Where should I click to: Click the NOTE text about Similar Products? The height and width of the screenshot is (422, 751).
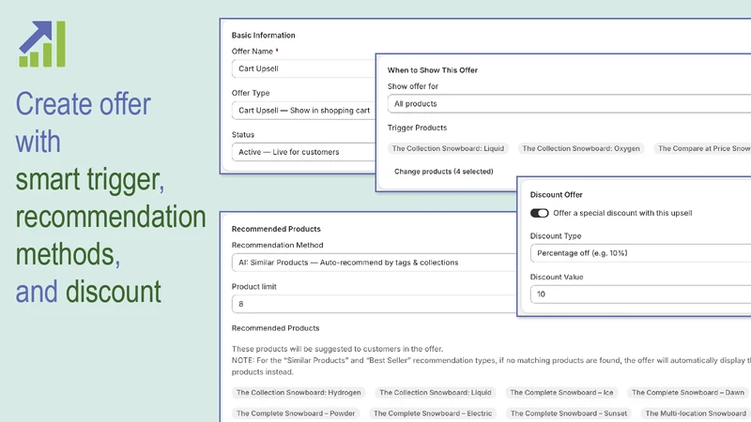pyautogui.click(x=491, y=367)
